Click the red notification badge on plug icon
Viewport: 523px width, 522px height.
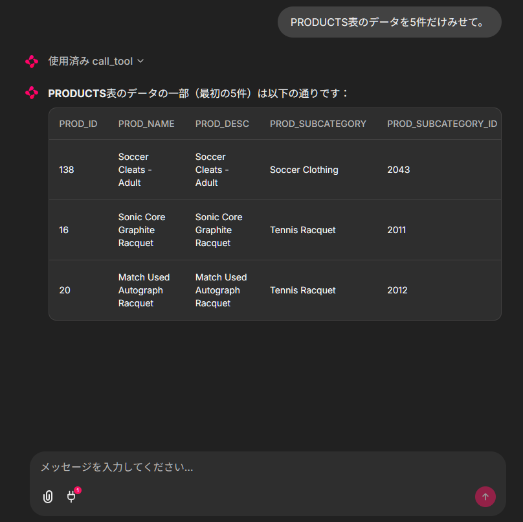[x=78, y=490]
